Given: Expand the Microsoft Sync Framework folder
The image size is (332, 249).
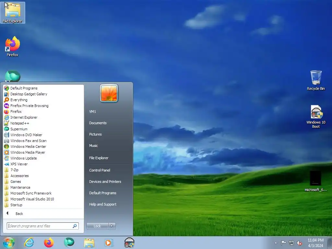Looking at the screenshot, I should [43, 193].
